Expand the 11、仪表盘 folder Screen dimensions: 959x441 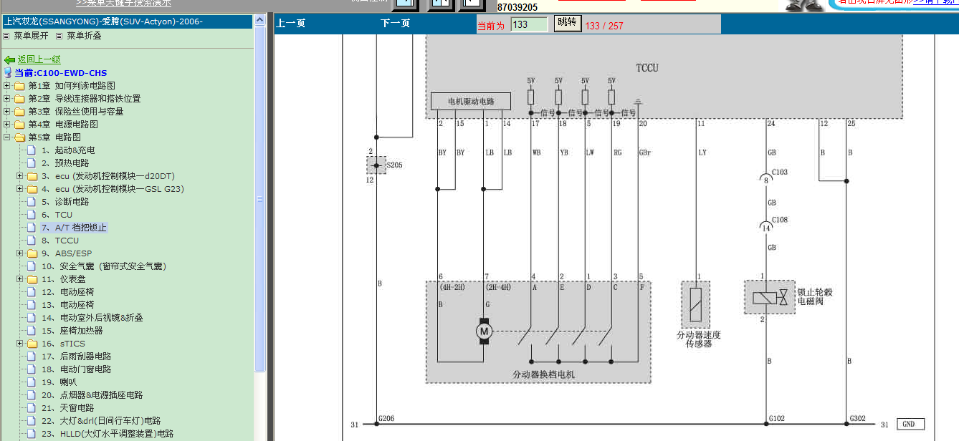20,279
